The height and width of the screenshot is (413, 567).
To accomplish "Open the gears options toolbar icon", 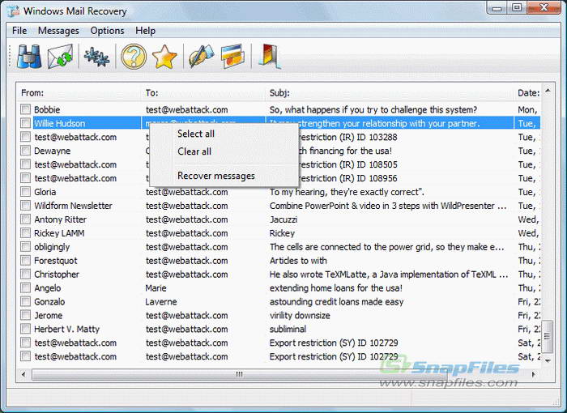I will (96, 57).
